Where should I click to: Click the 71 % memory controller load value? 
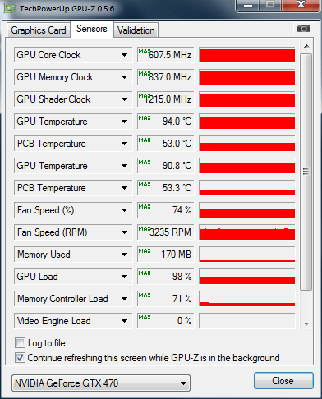pos(166,299)
